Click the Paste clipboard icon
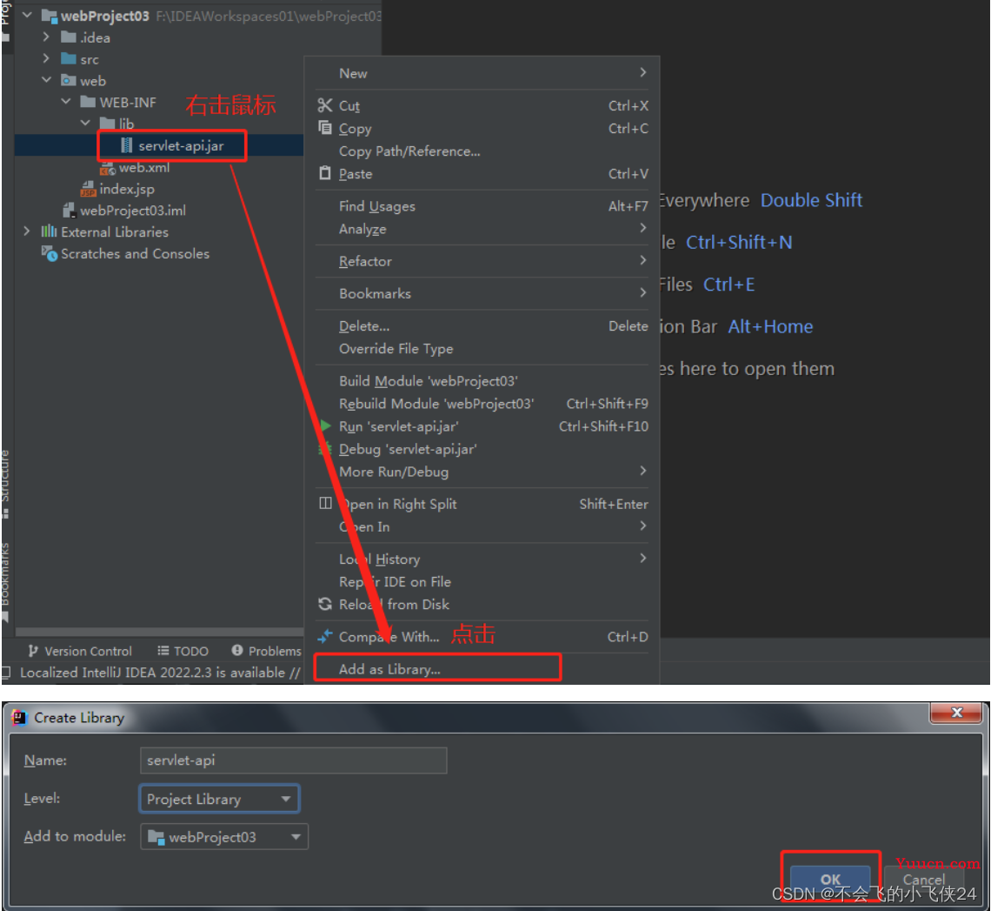The height and width of the screenshot is (911, 991). pyautogui.click(x=325, y=172)
